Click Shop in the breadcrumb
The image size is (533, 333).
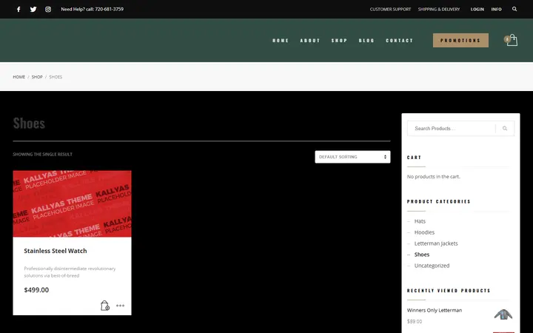[37, 77]
